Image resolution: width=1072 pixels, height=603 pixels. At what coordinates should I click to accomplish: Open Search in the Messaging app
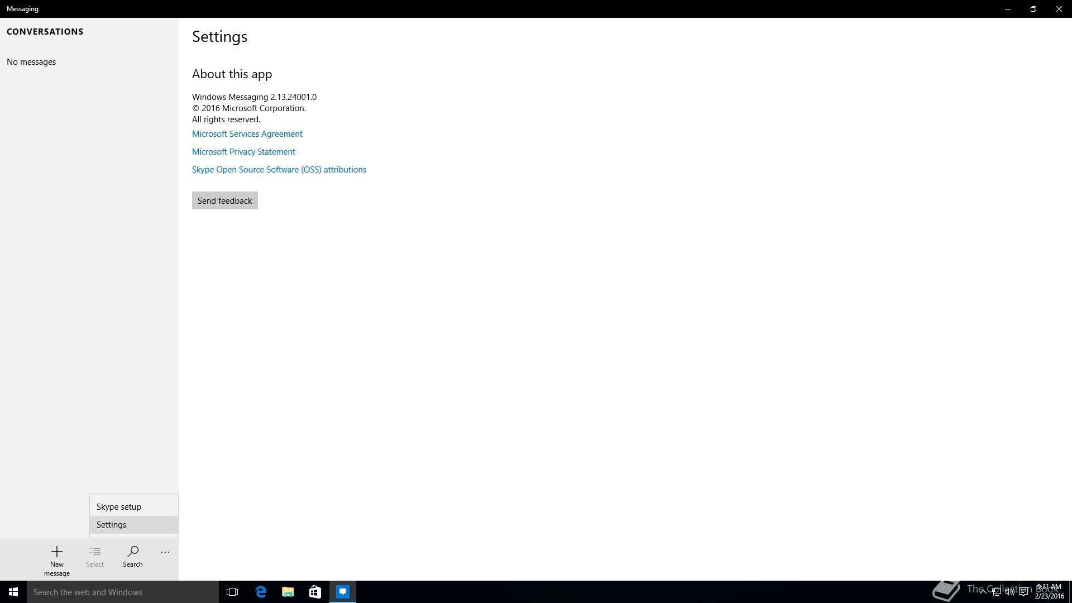coord(133,557)
